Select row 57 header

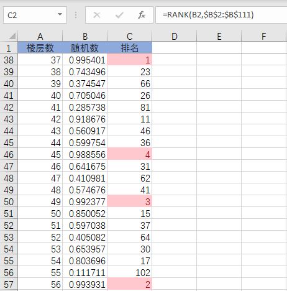(x=9, y=284)
